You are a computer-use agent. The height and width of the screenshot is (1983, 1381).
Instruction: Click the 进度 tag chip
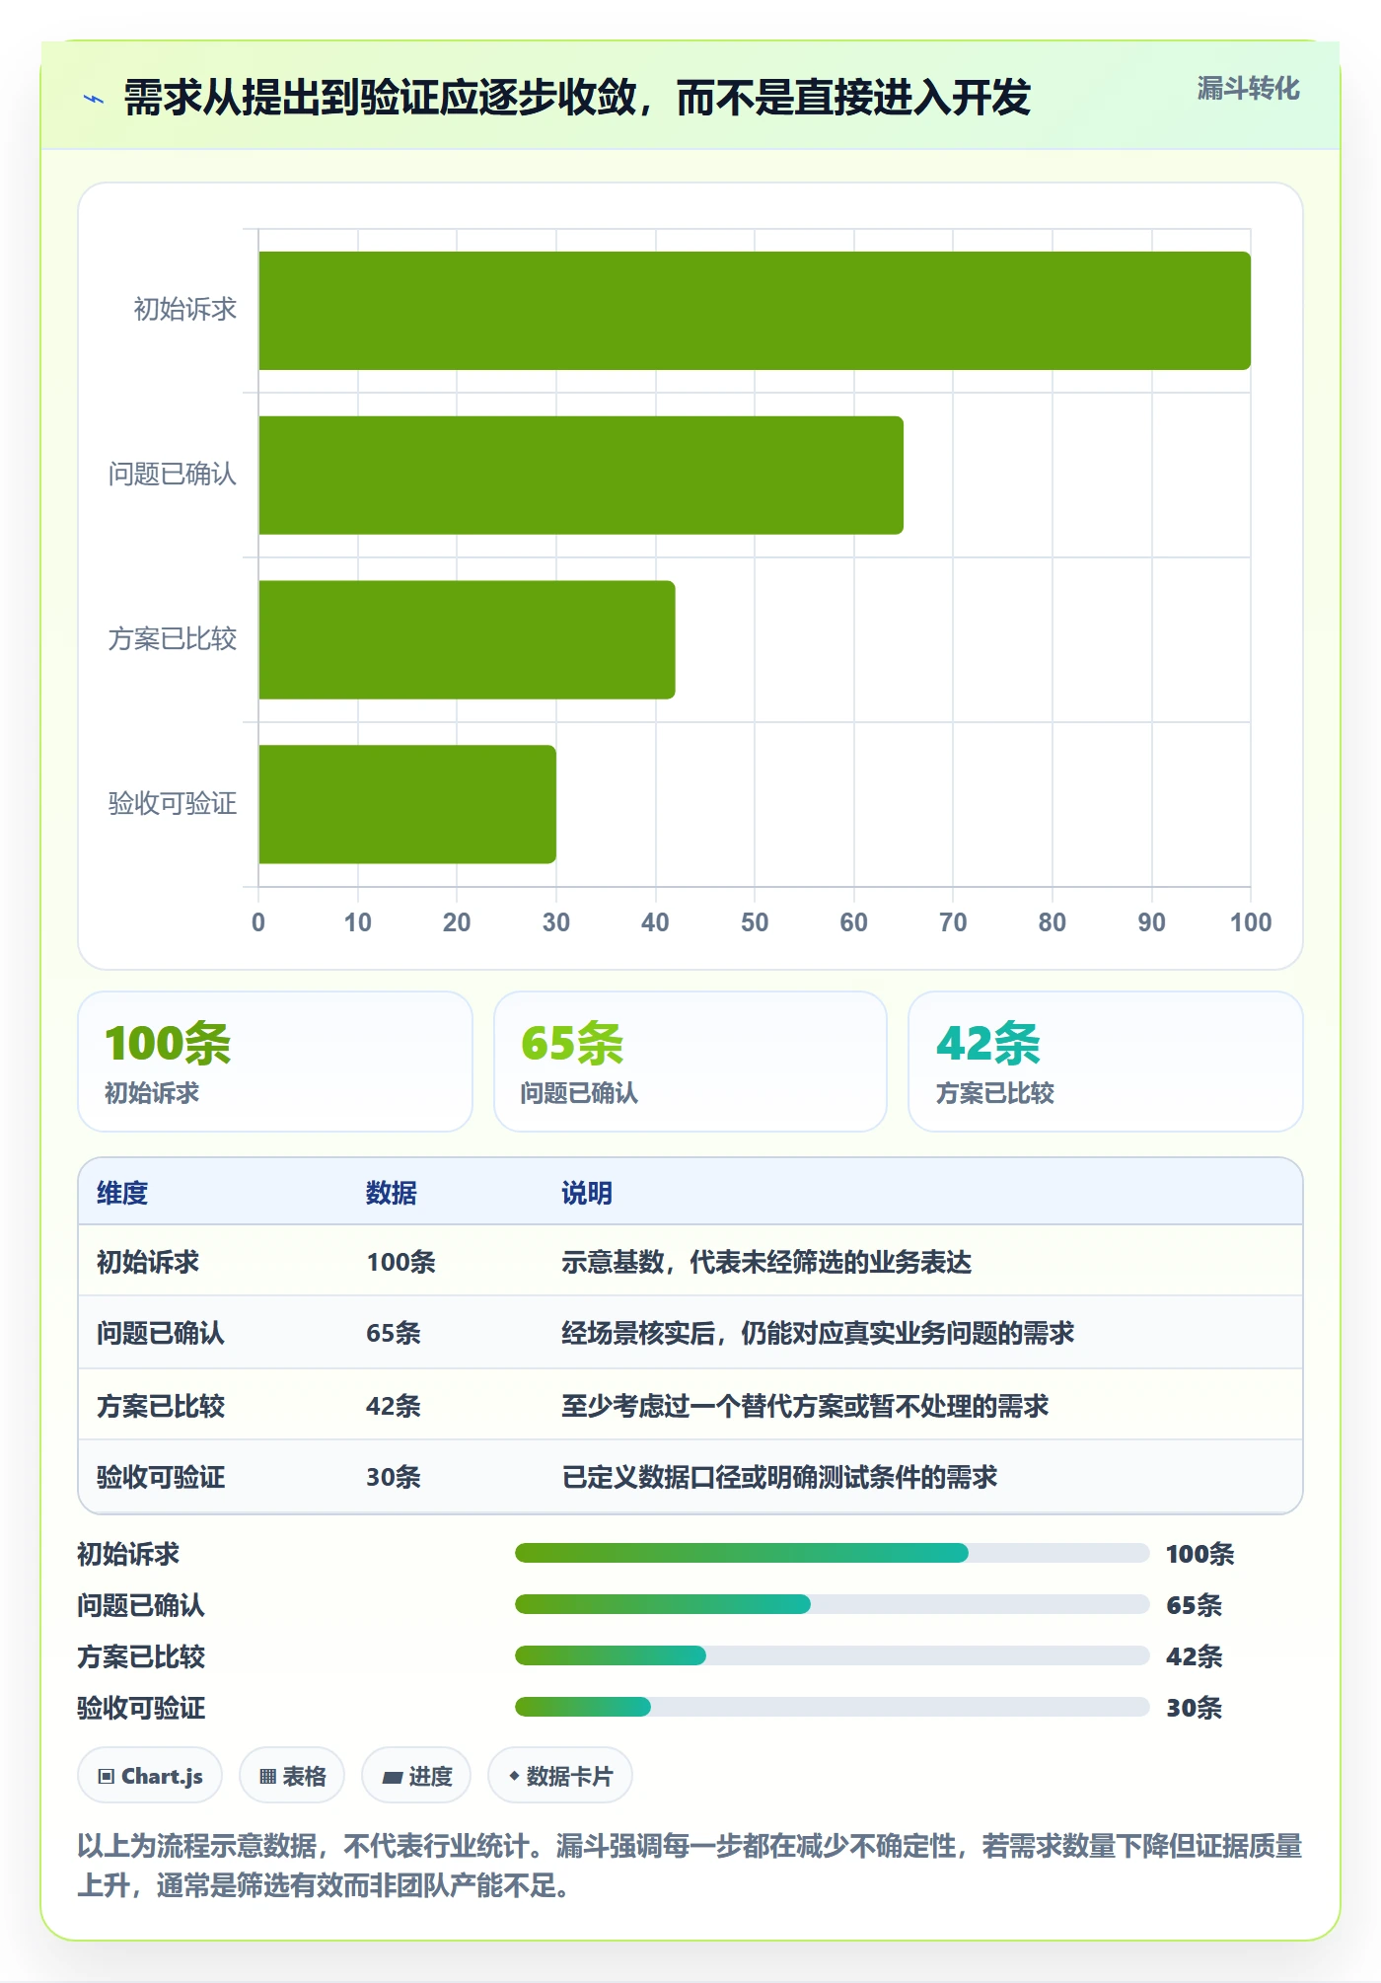(x=416, y=1776)
